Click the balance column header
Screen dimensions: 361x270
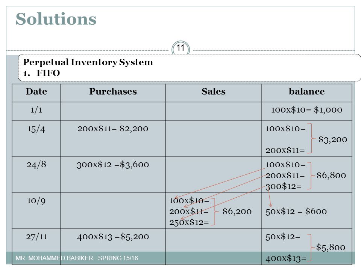pos(307,91)
